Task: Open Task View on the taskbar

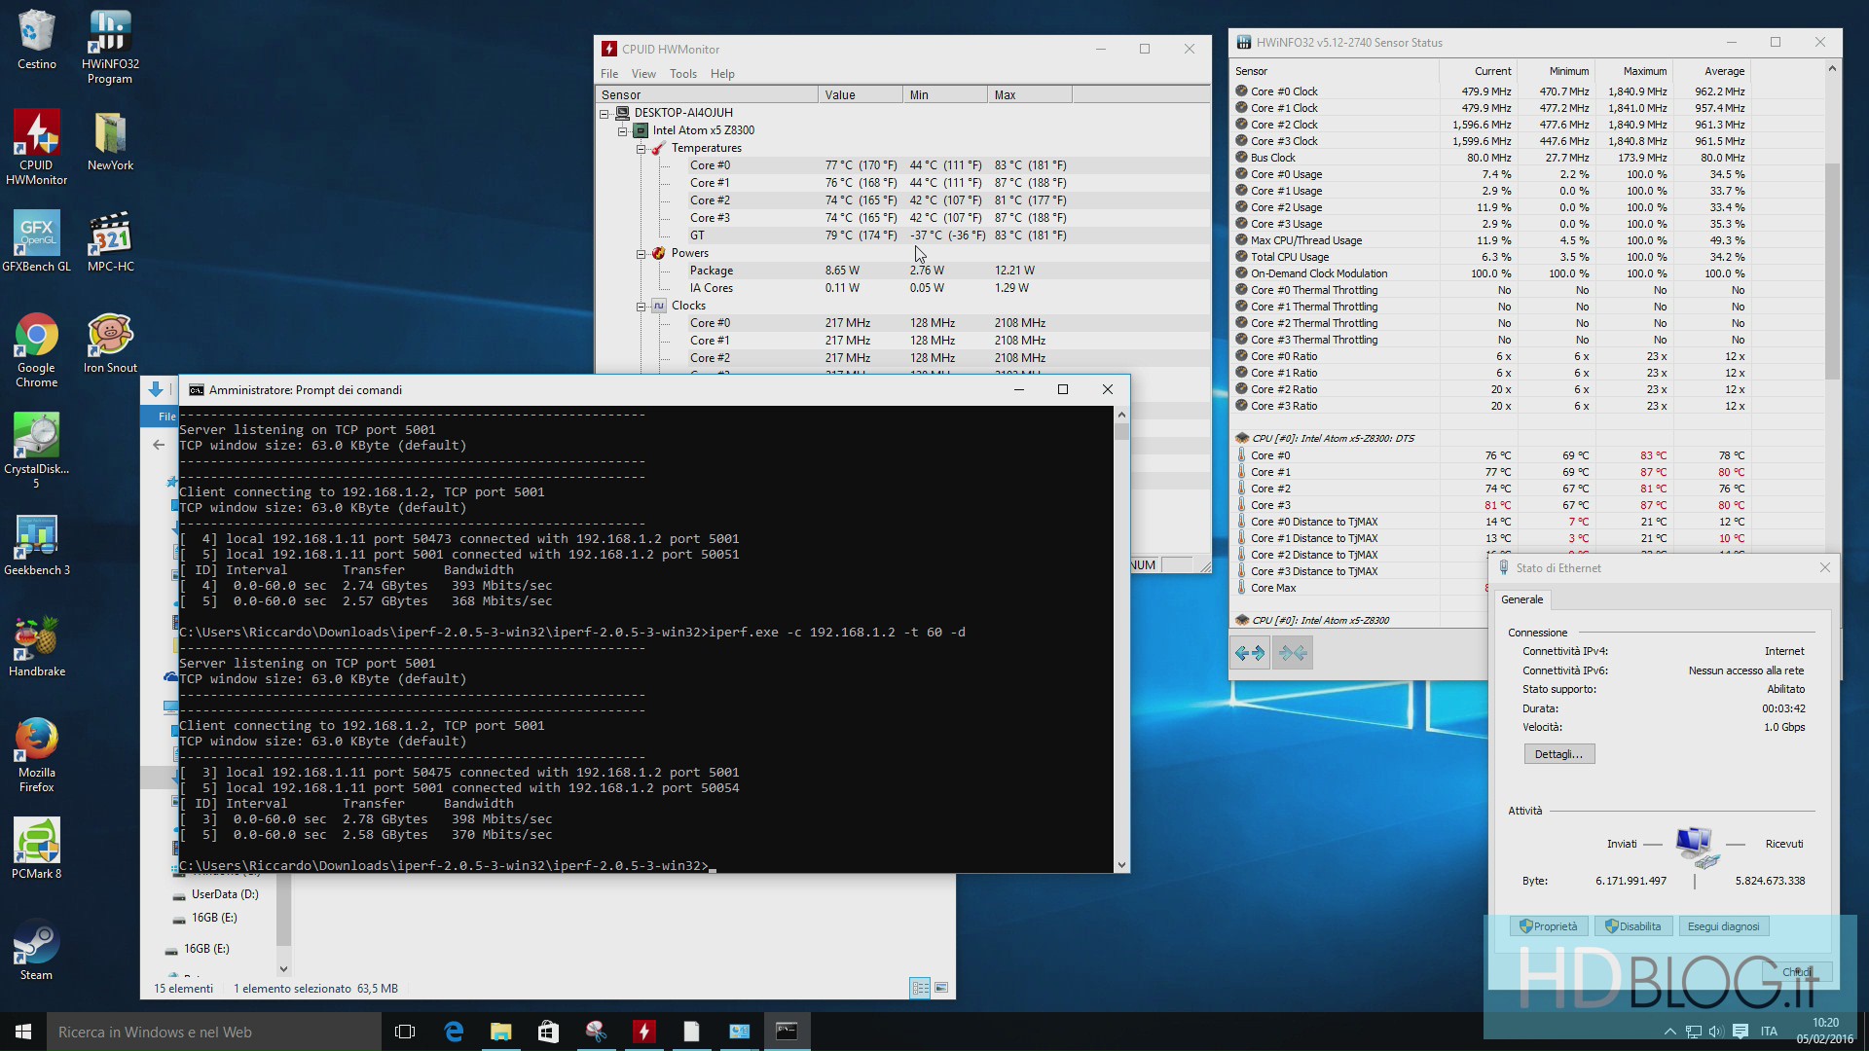Action: [405, 1032]
